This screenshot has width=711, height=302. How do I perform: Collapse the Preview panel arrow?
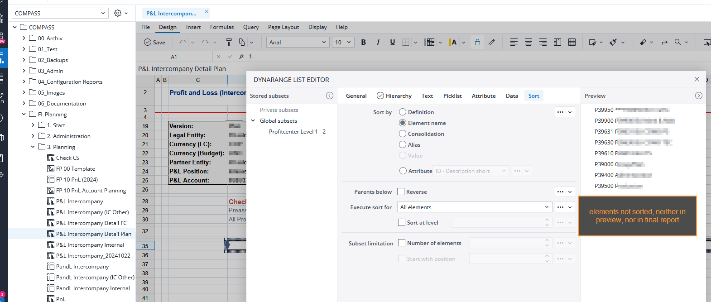click(x=698, y=96)
